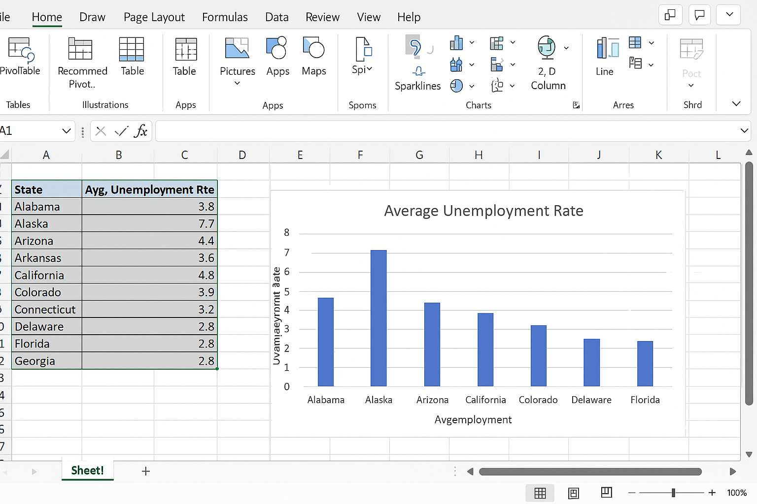Expand the hierarchy chart dropdown arrow
The image size is (757, 504).
513,43
